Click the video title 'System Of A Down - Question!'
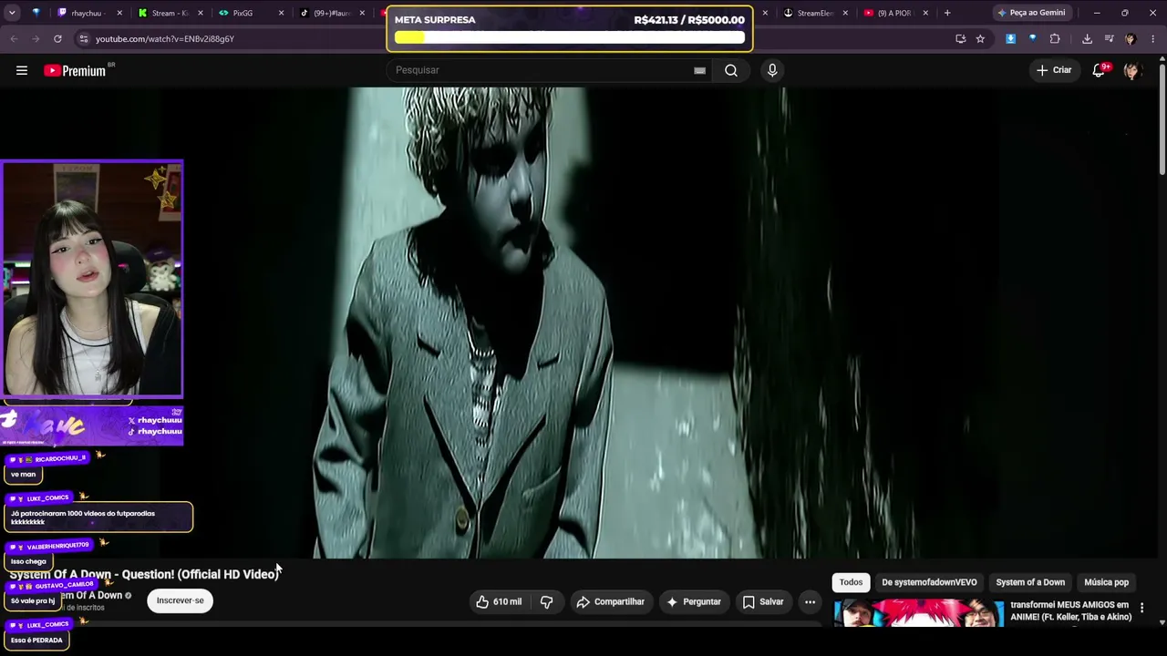The image size is (1167, 656). point(144,574)
